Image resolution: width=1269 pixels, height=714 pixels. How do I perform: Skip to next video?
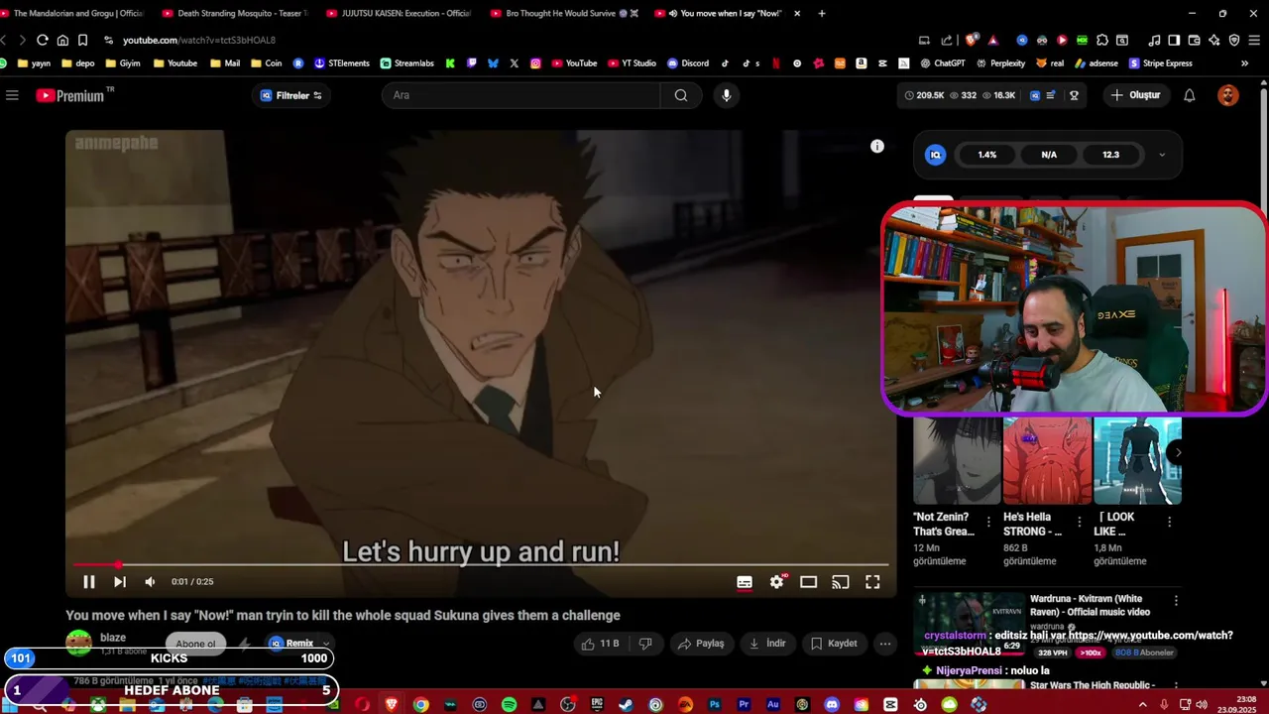point(120,582)
